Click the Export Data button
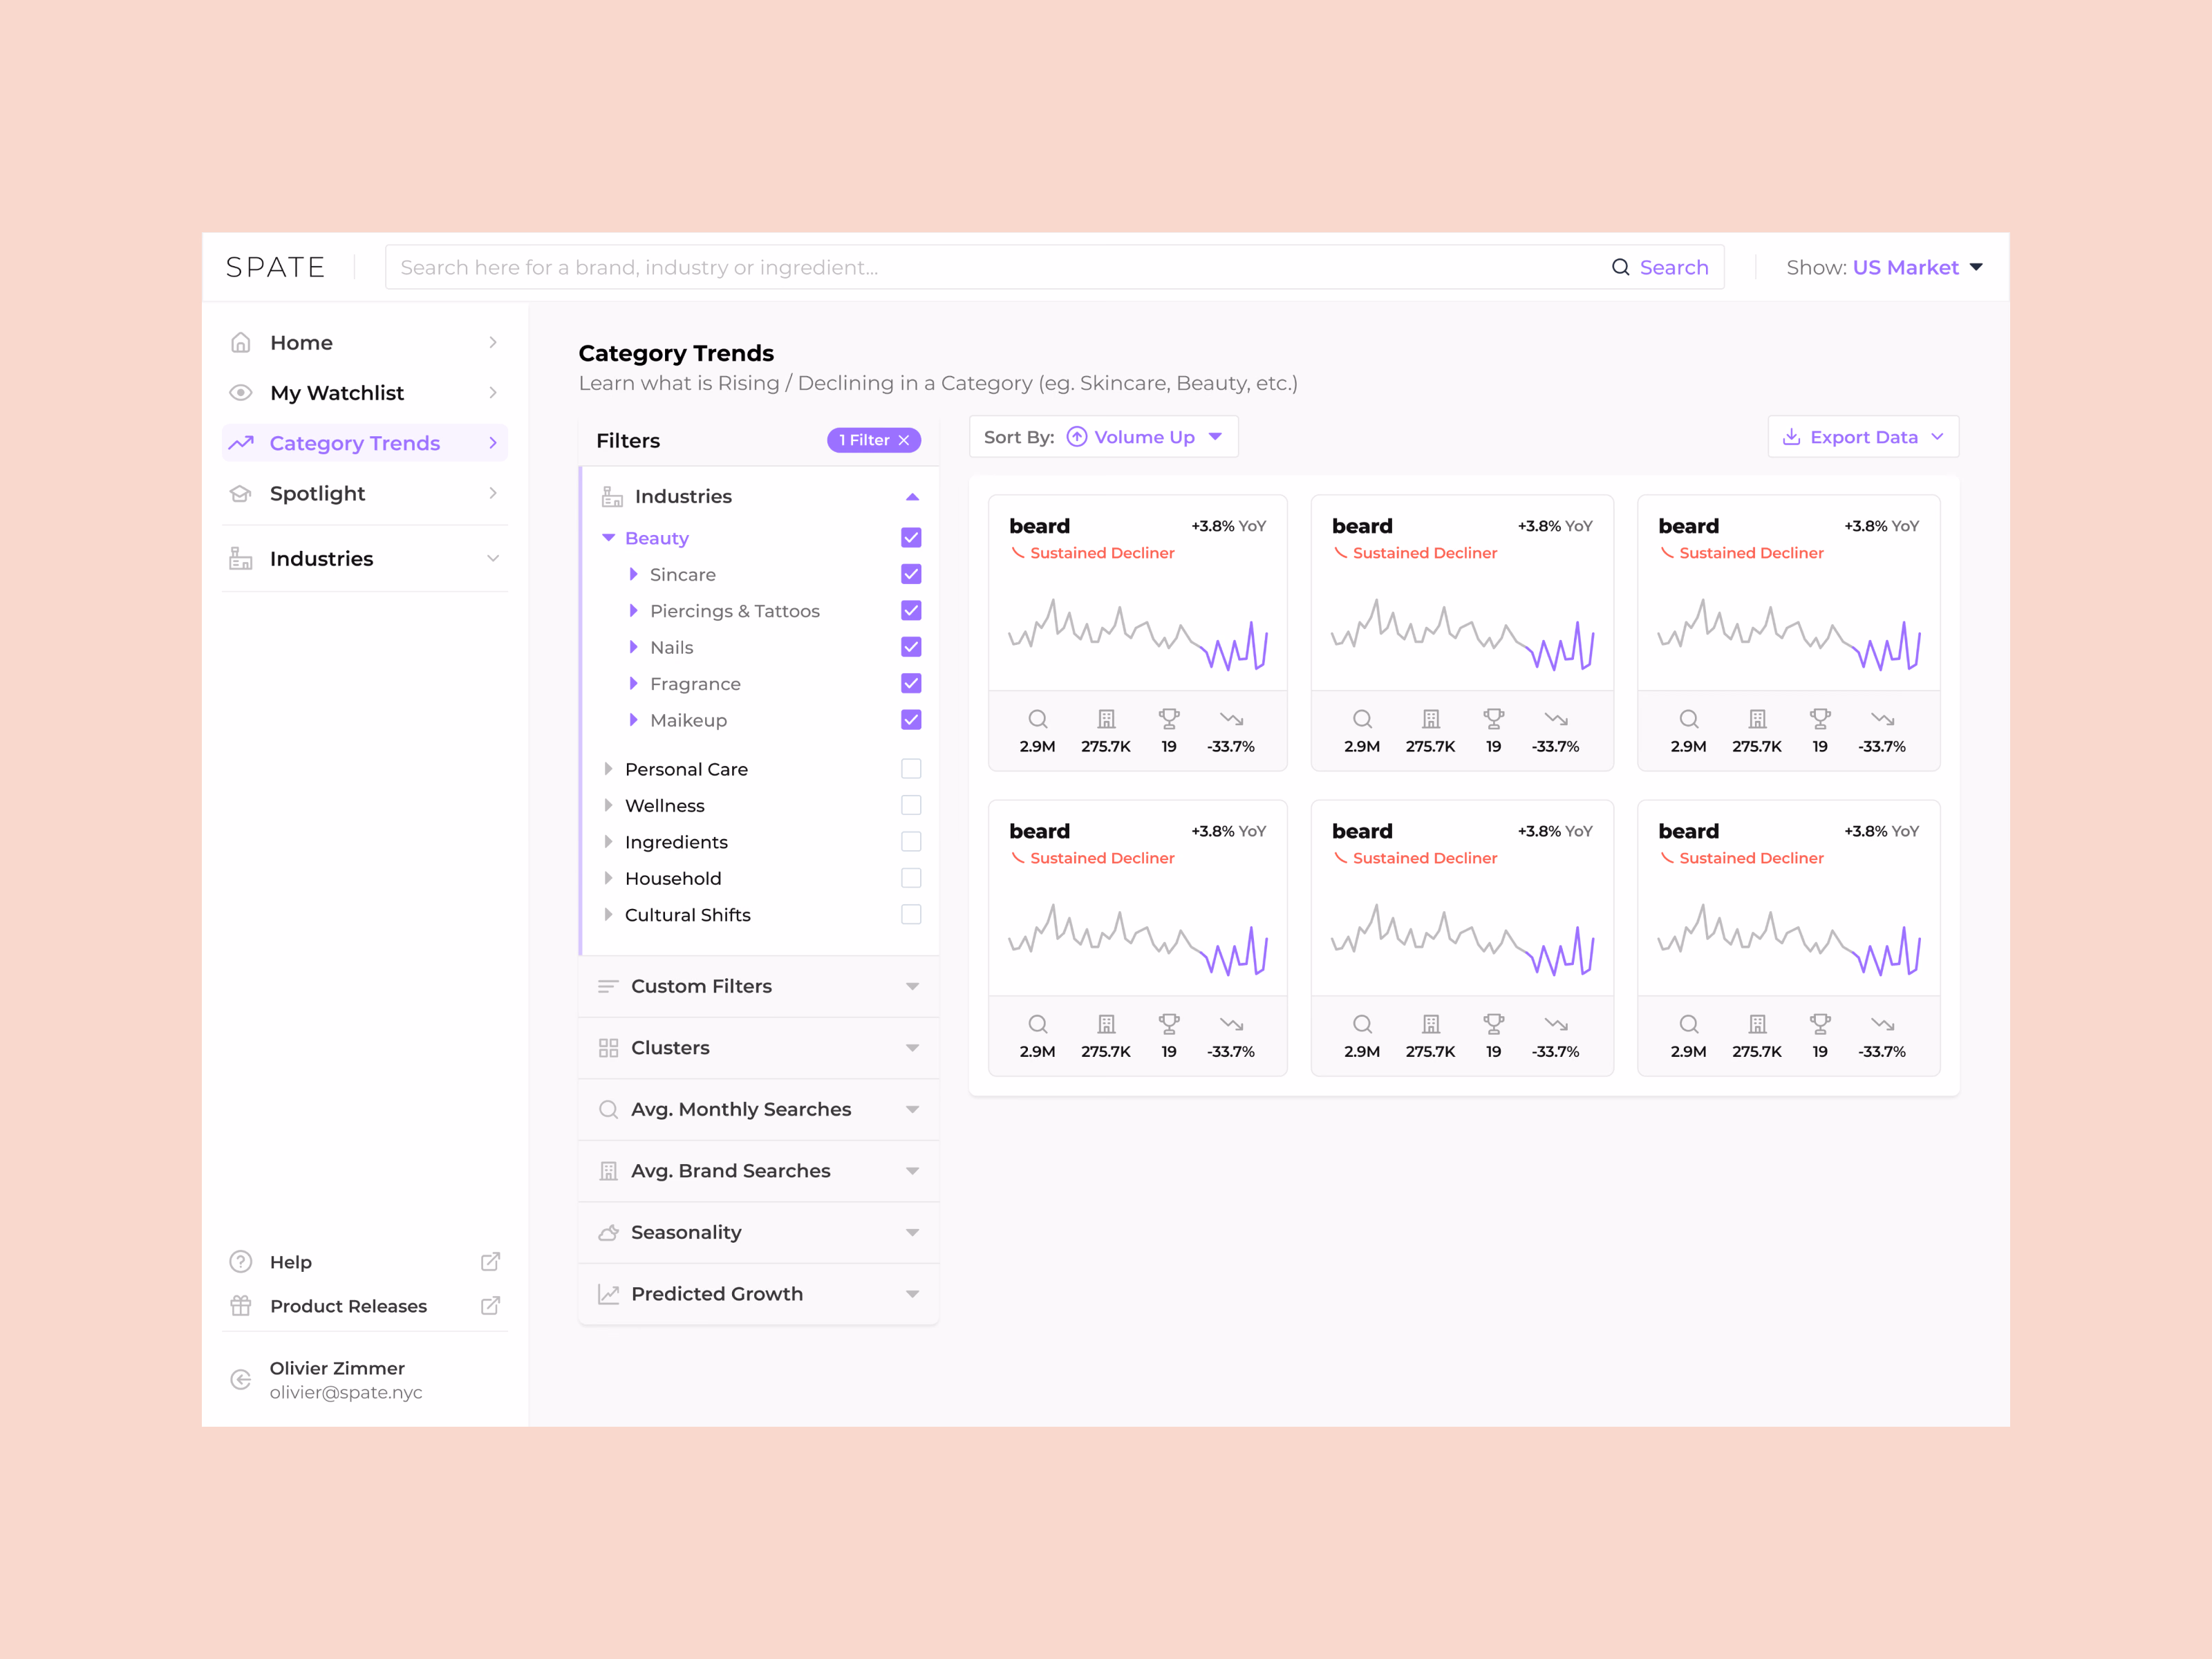The height and width of the screenshot is (1659, 2212). pyautogui.click(x=1863, y=437)
